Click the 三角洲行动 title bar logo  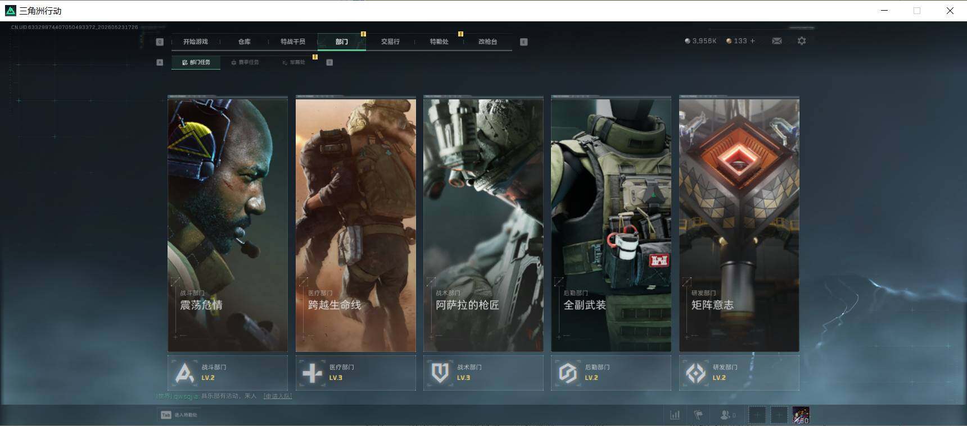(10, 11)
